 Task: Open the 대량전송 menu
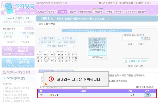tap(63, 12)
